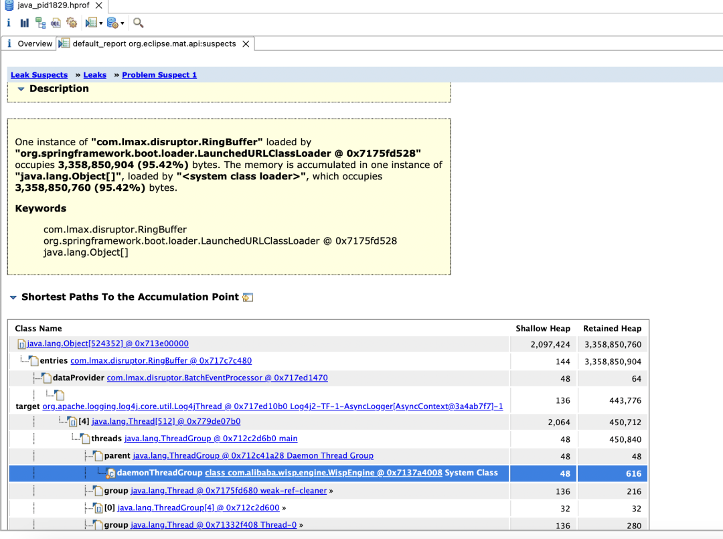Viewport: 723px width, 539px height.
Task: Click the Find Object by Address magnifier icon
Action: tap(138, 23)
